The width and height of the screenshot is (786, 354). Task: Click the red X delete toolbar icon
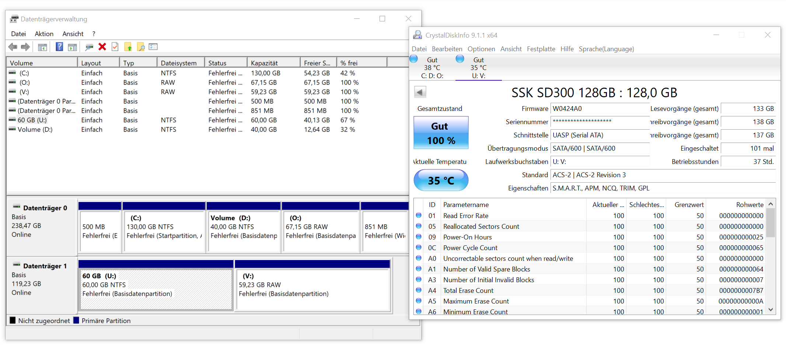102,47
